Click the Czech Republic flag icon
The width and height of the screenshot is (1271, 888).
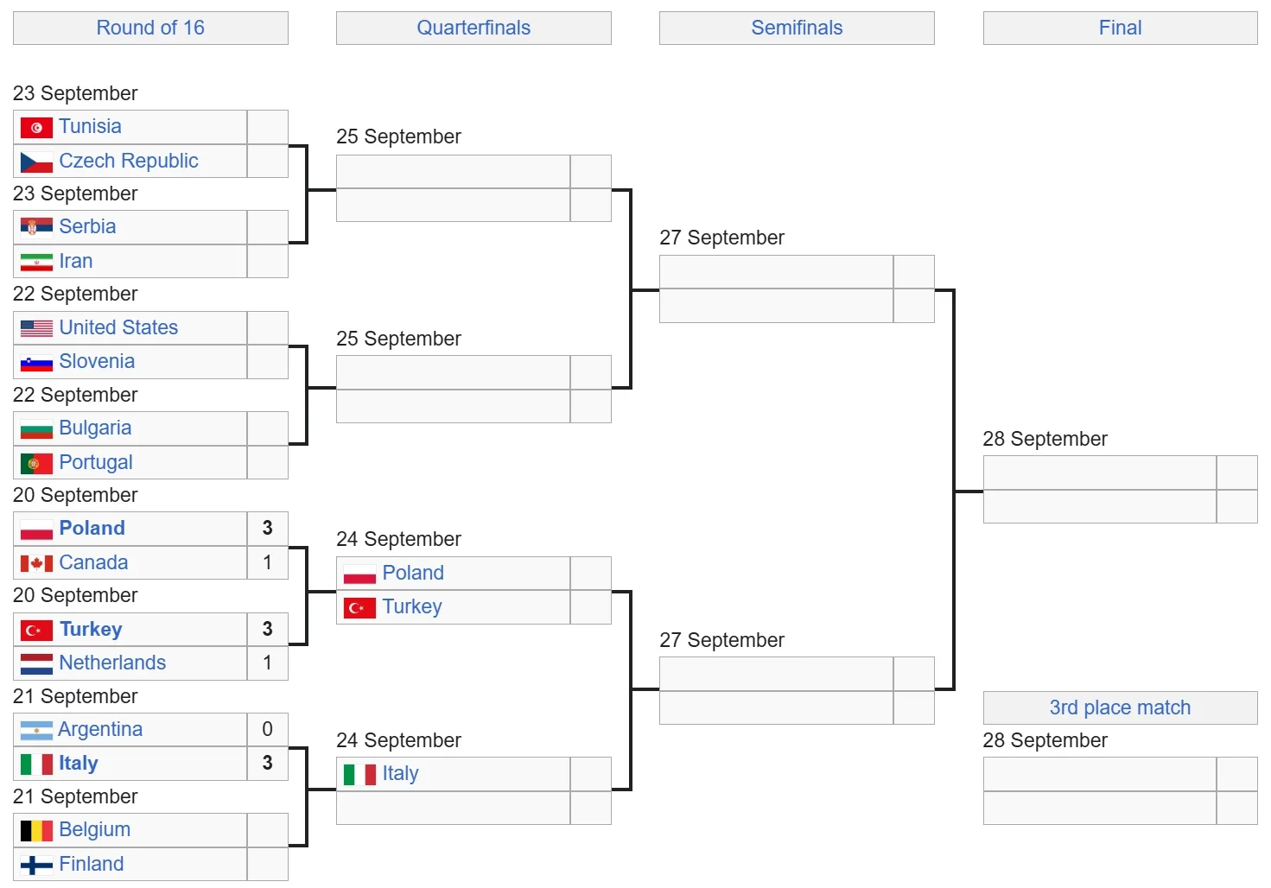(x=36, y=162)
